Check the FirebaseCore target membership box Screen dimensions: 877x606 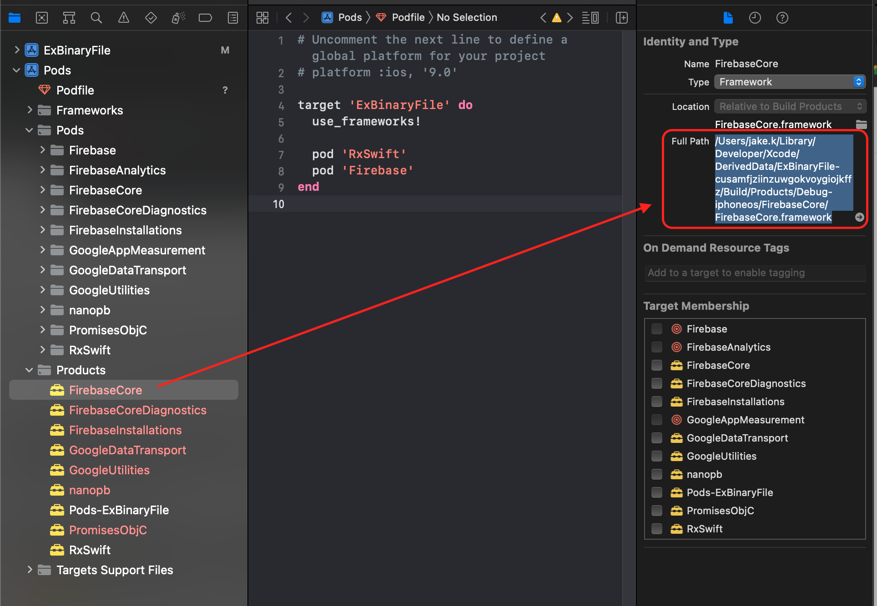coord(657,365)
